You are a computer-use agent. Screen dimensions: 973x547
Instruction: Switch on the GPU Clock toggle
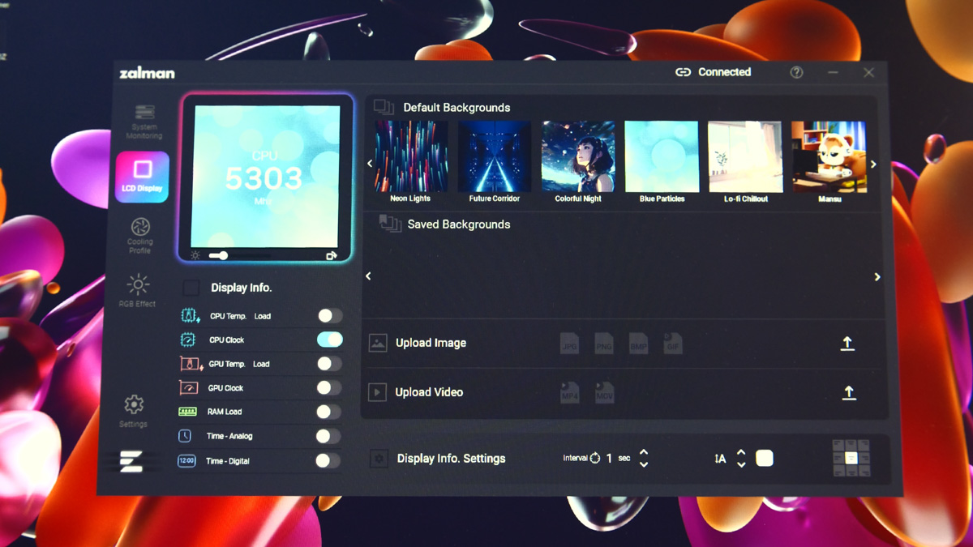[x=329, y=388]
